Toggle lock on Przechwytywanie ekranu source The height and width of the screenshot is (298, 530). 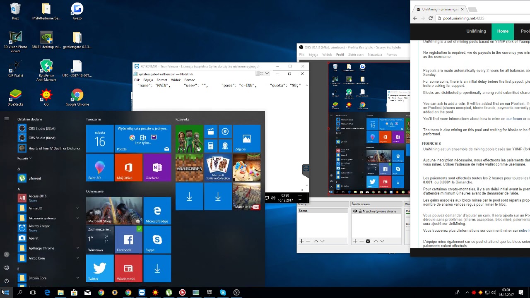pyautogui.click(x=360, y=211)
